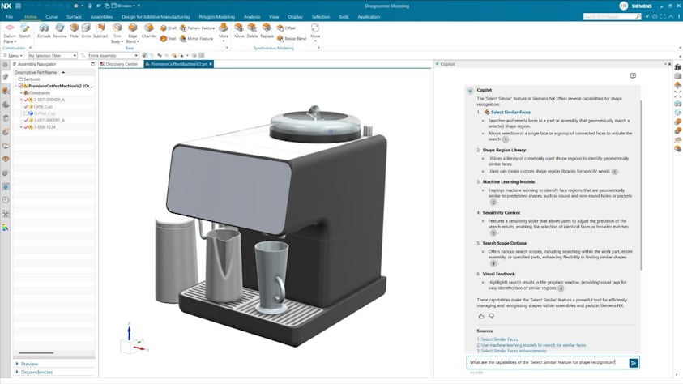Send the Copilot prompt
Screen dimensions: 683x384
[634, 363]
